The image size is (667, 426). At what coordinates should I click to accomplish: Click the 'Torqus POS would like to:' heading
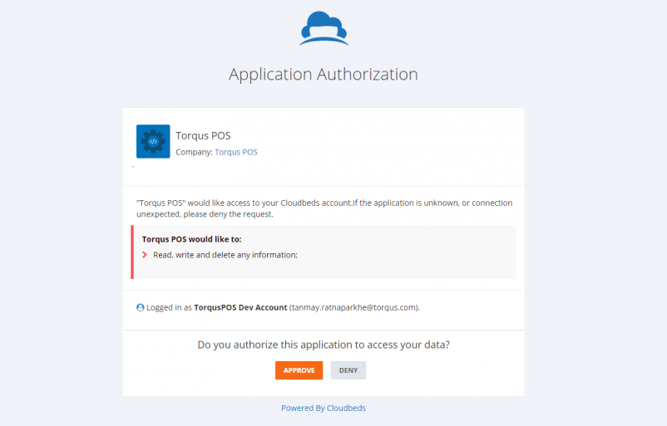click(x=192, y=239)
